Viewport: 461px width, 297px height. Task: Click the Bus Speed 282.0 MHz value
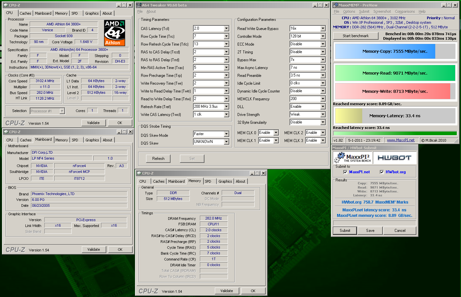(x=45, y=92)
